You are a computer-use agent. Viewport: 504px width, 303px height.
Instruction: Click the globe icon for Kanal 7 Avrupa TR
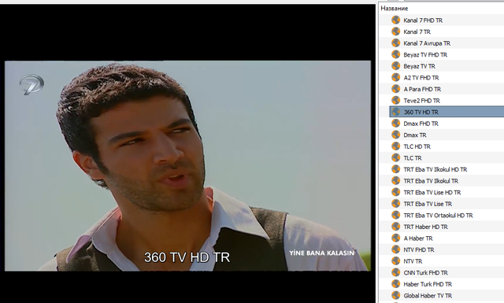pos(395,43)
